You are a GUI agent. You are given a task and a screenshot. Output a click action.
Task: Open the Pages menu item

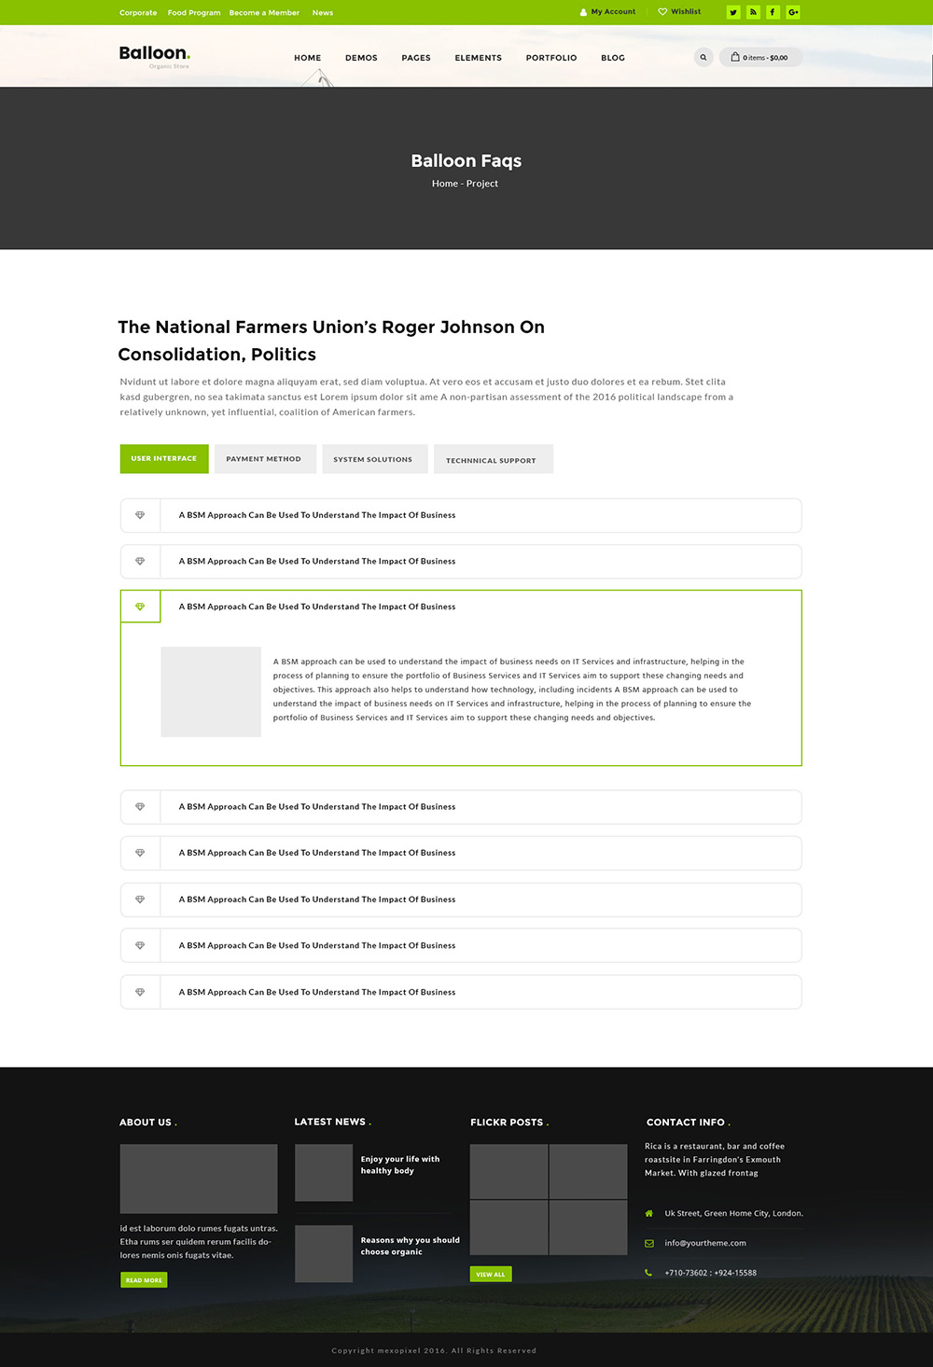(x=416, y=58)
